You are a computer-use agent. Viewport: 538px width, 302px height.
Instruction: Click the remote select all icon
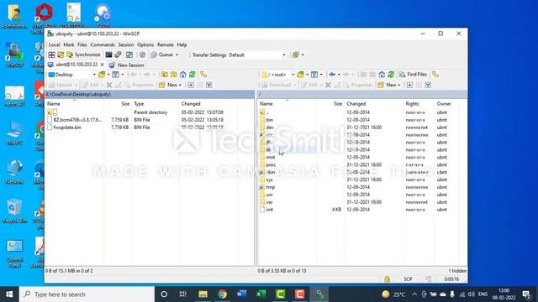pos(428,85)
